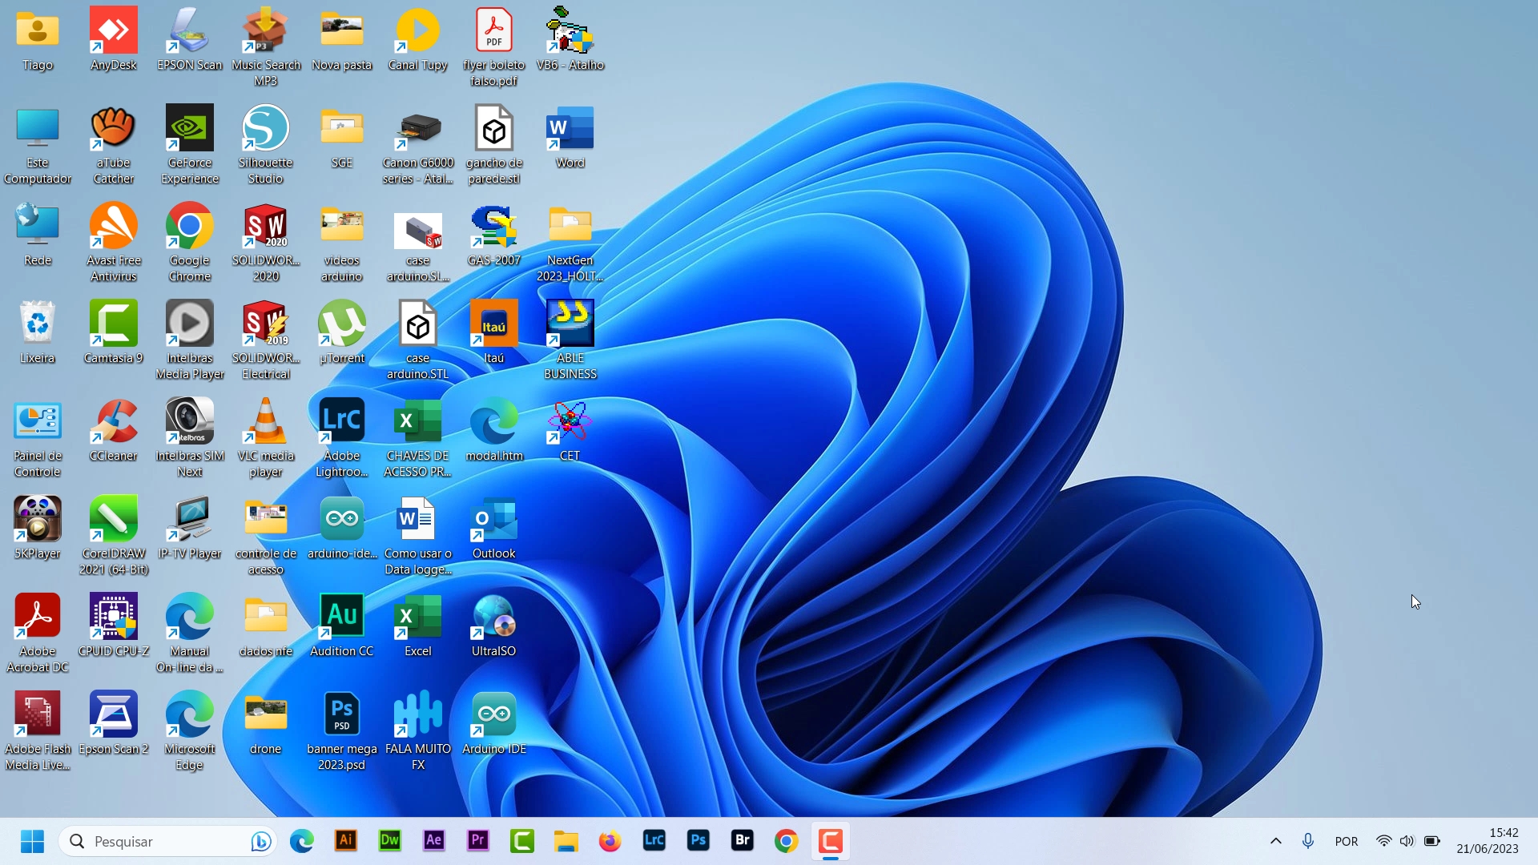
Task: Select the Itaú desktop shortcut
Action: coord(493,333)
